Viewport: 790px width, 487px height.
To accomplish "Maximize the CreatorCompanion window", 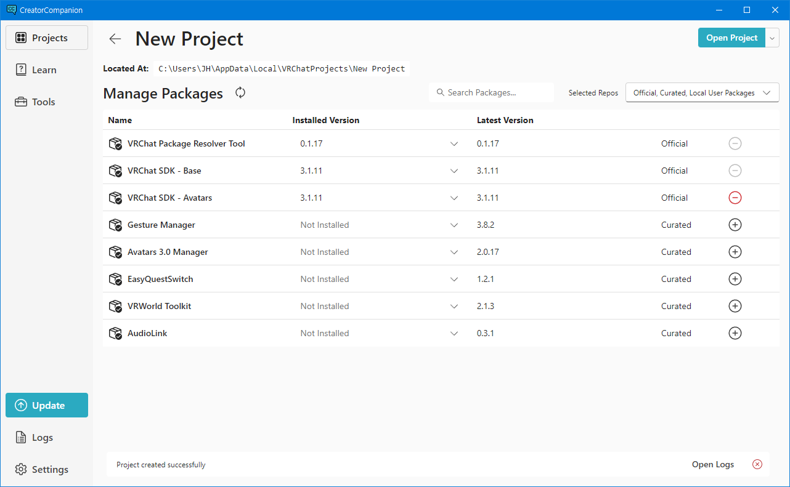I will tap(747, 10).
